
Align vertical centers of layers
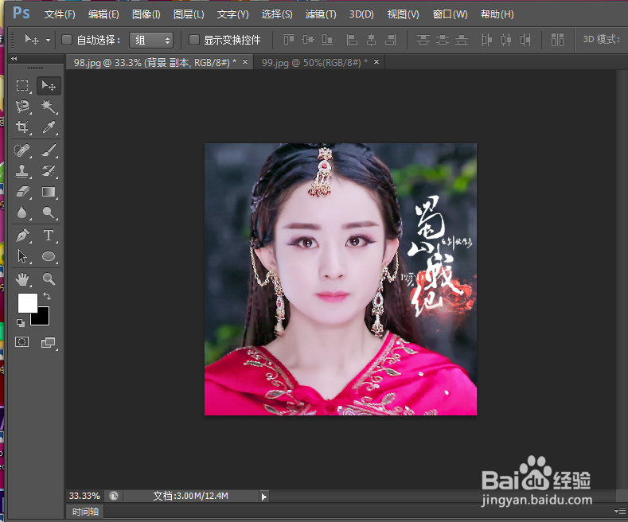click(308, 39)
